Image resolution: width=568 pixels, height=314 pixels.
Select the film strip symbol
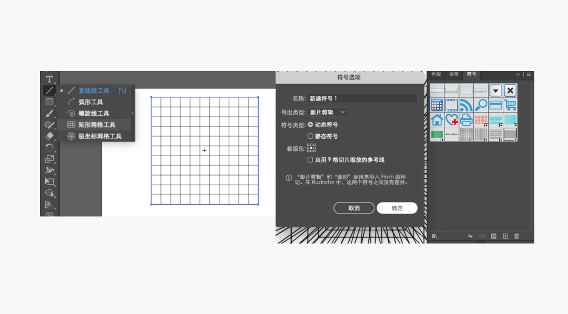(451, 105)
